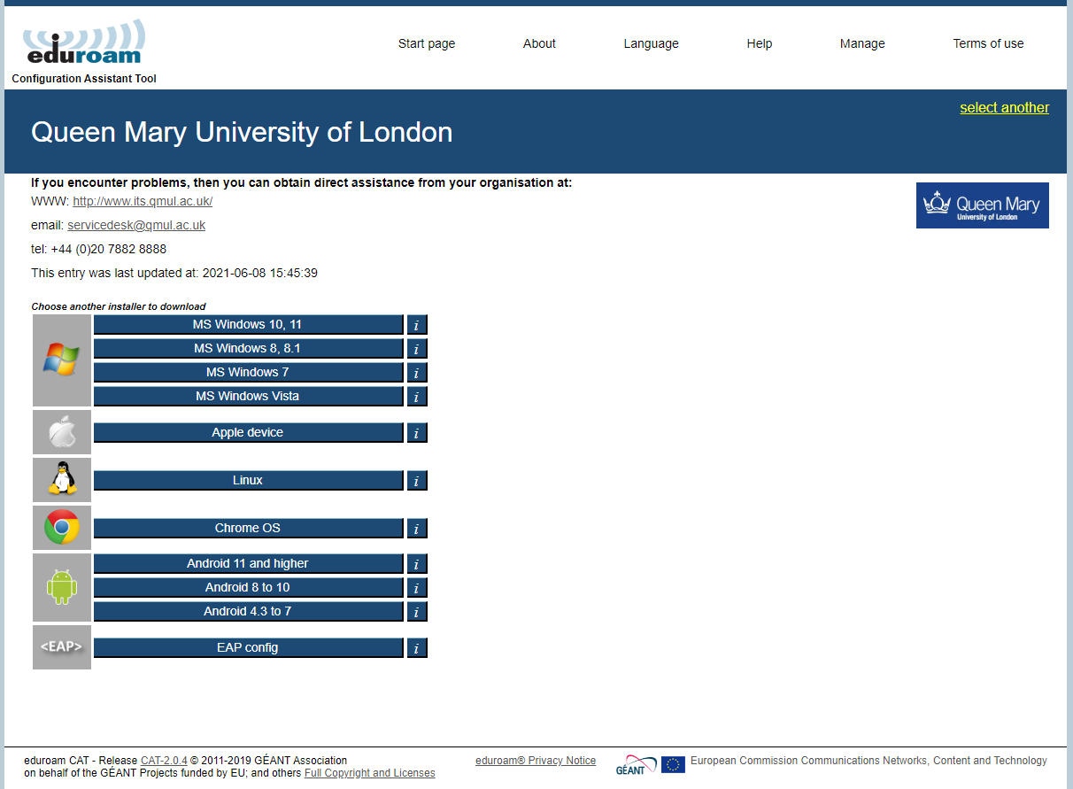This screenshot has width=1073, height=789.
Task: Select the Android 8 to 10 installer
Action: (x=248, y=588)
